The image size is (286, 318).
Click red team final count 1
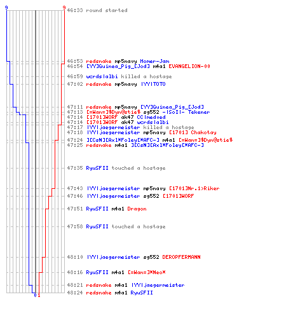click(x=39, y=295)
